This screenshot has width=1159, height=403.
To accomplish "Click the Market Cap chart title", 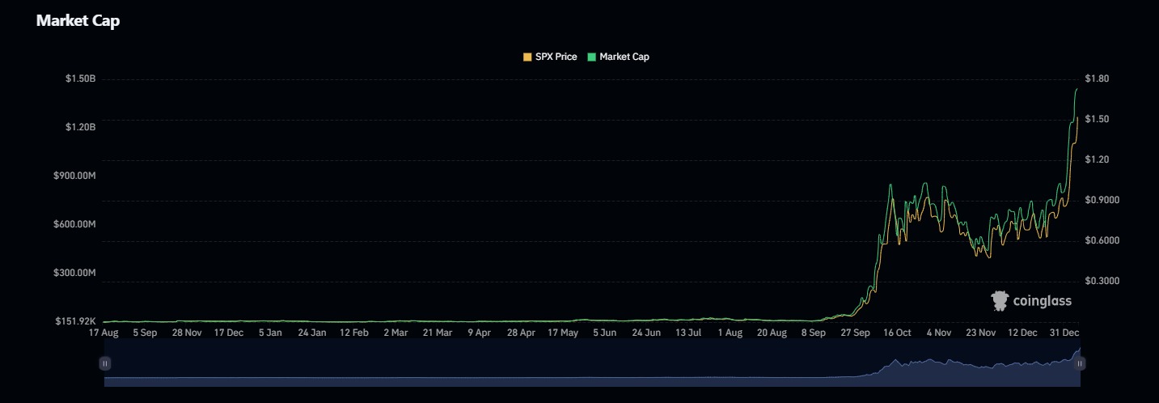I will (x=78, y=22).
